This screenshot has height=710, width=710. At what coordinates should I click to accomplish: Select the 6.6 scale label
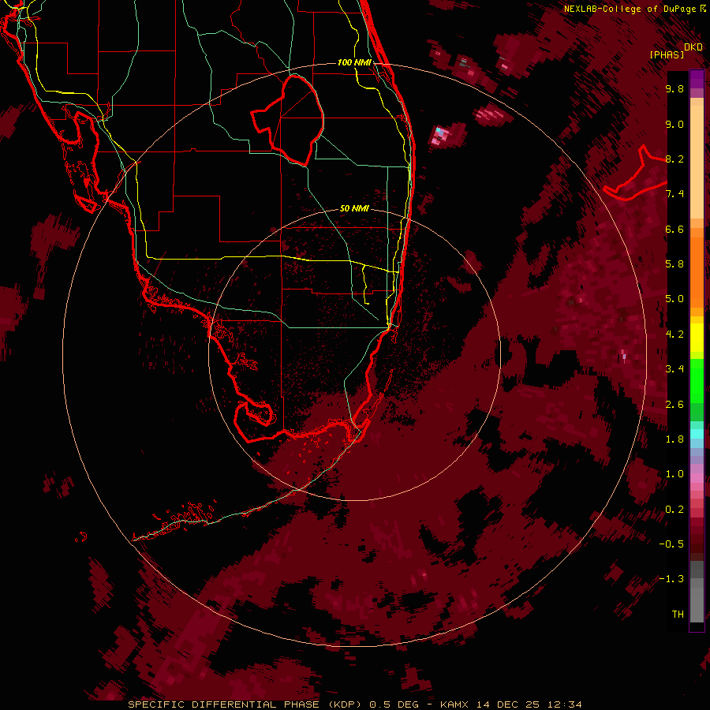pyautogui.click(x=674, y=229)
